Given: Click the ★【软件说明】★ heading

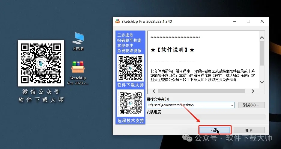Looking at the screenshot, I should pyautogui.click(x=172, y=50).
